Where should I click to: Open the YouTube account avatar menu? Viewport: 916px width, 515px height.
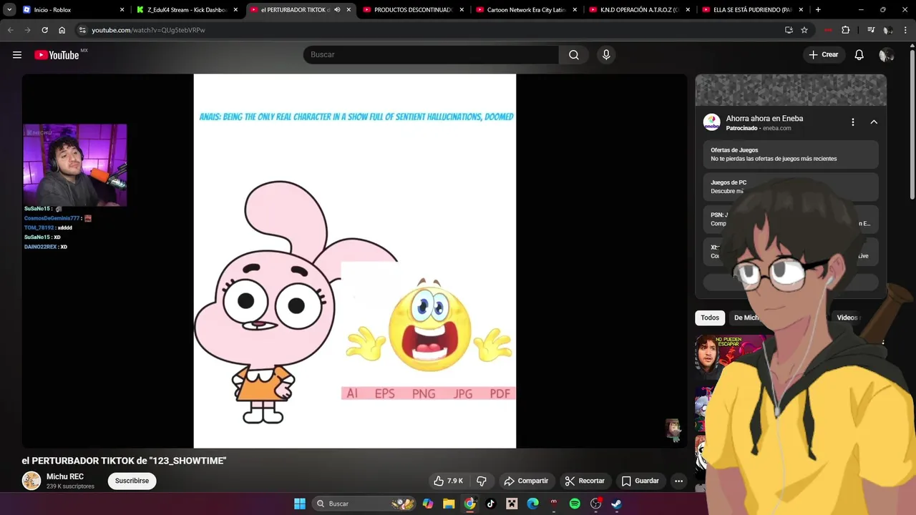point(886,55)
